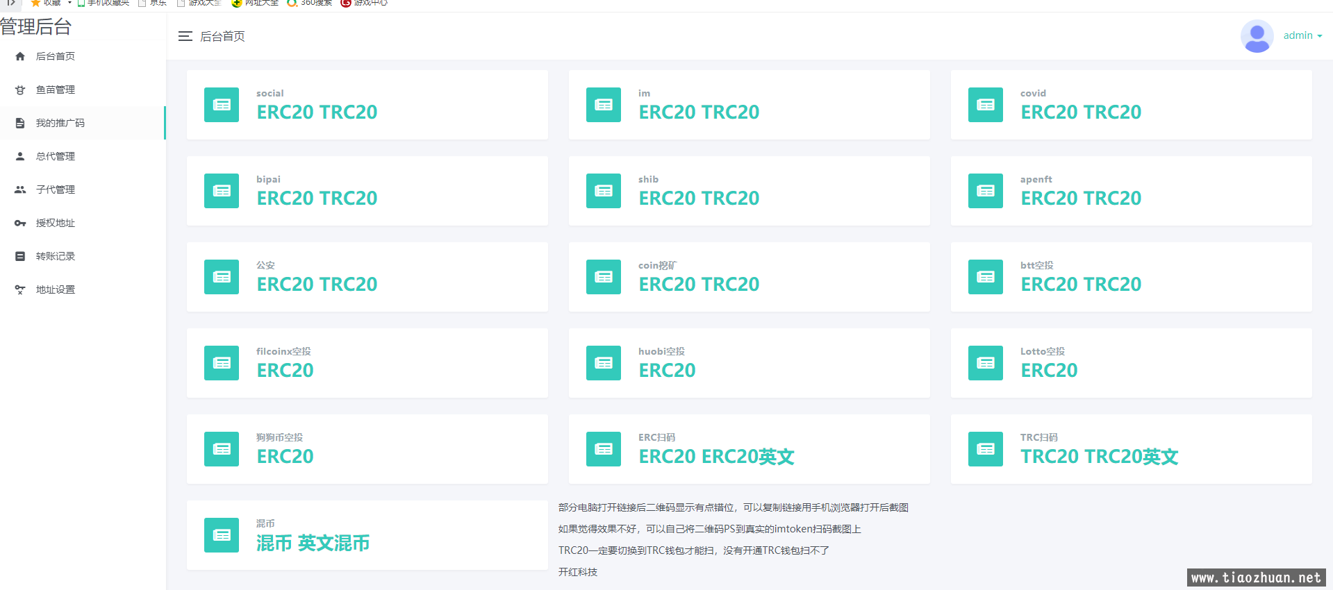
Task: Click the key icon beside 授权地址
Action: click(20, 223)
